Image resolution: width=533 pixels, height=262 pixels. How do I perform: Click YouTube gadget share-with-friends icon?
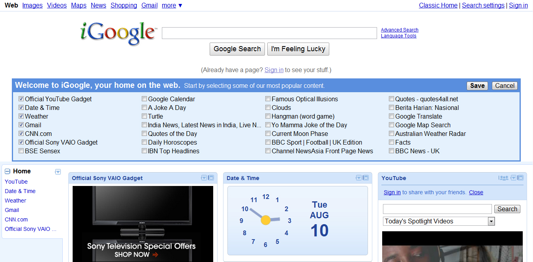click(x=504, y=178)
